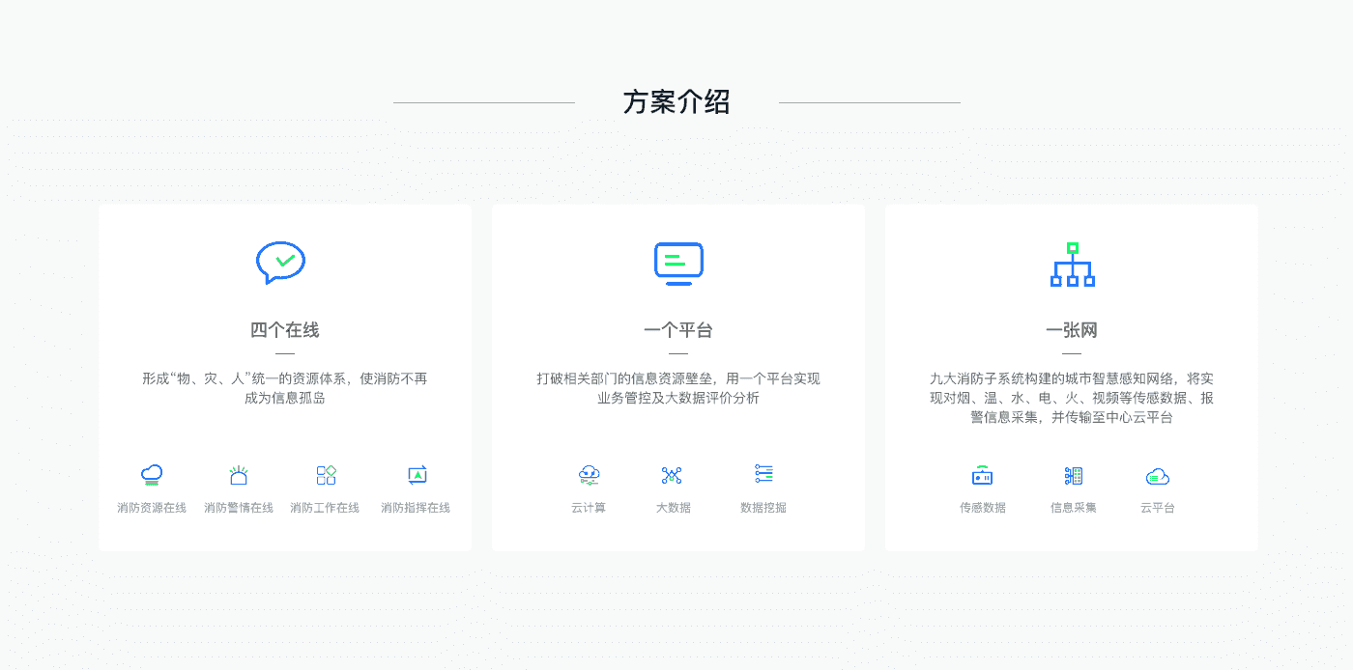The height and width of the screenshot is (670, 1353).
Task: Select the 信息采集 collection icon
Action: click(x=1073, y=476)
